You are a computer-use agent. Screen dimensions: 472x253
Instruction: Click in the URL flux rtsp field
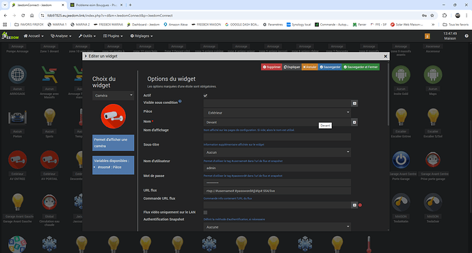(x=277, y=191)
